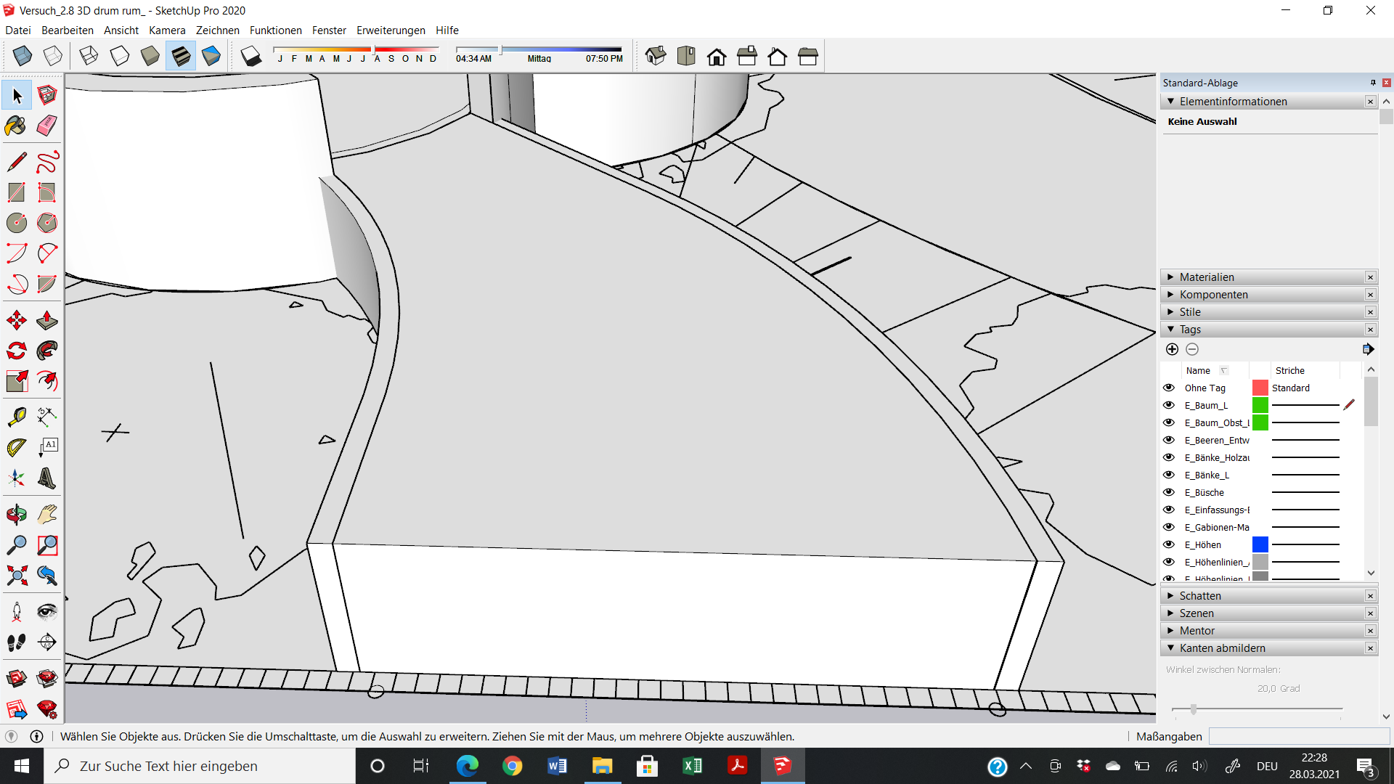Open E_Höhen blue color swatch

1260,544
